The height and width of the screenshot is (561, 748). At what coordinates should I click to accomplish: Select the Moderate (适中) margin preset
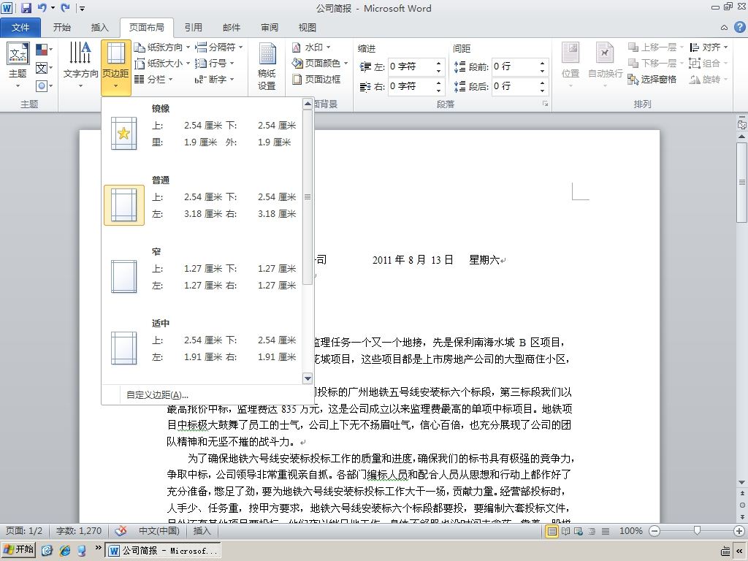(x=203, y=348)
